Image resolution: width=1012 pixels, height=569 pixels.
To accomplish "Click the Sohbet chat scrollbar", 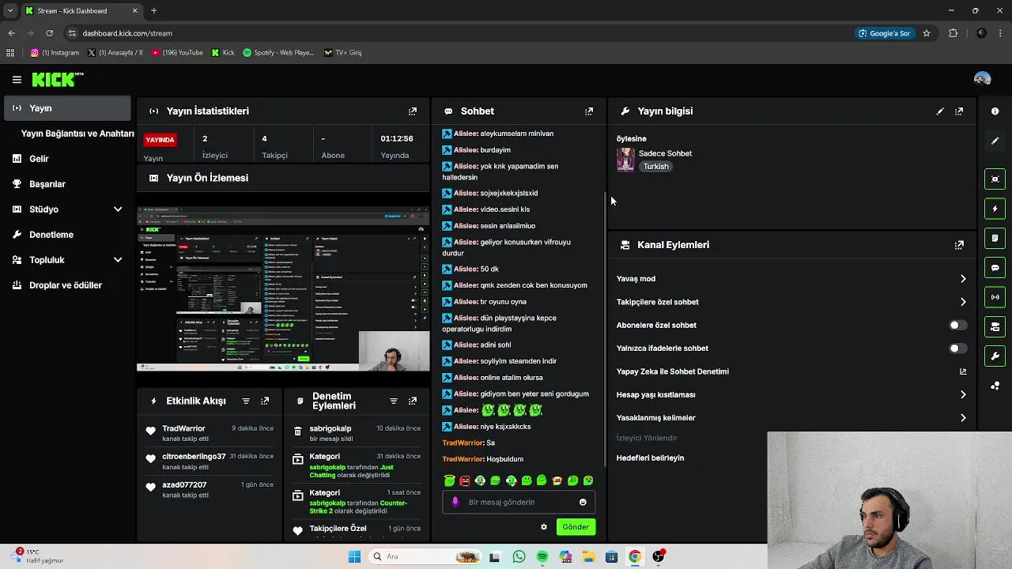I will [606, 330].
